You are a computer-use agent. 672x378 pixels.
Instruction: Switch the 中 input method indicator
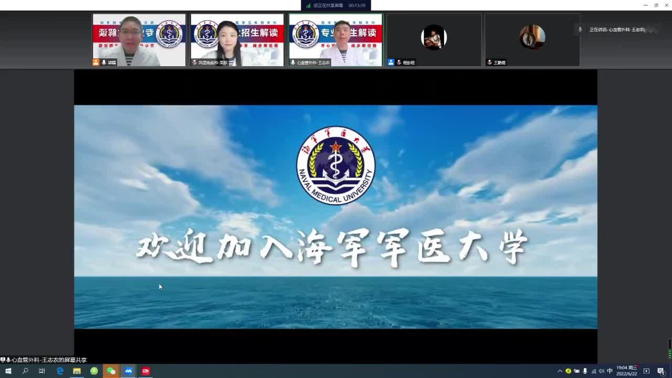point(610,371)
